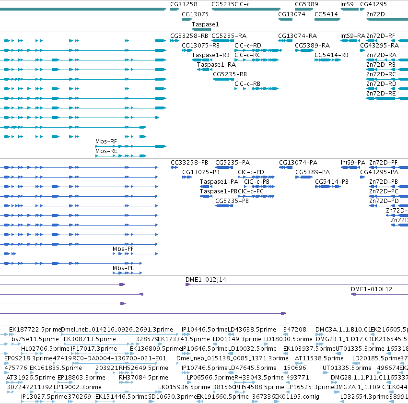Viewport: 408px width, 404px height.
Task: Click the Mbs-RE transcript label
Action: [x=106, y=151]
